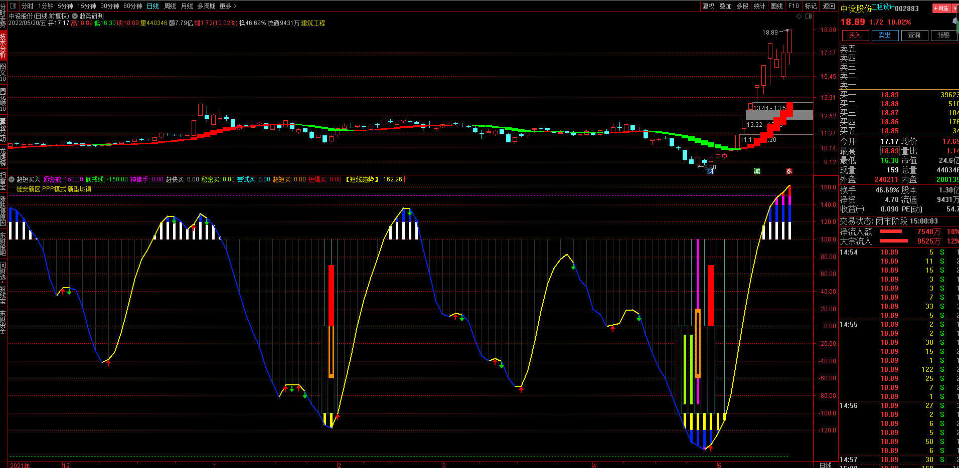Open the 同花顺F10 sidebar tab
The height and width of the screenshot is (468, 959).
pyautogui.click(x=3, y=100)
